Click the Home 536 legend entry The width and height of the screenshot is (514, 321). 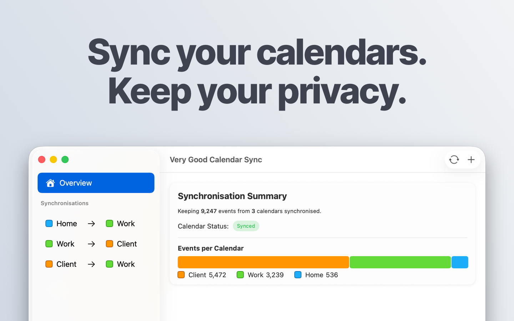[x=316, y=275]
